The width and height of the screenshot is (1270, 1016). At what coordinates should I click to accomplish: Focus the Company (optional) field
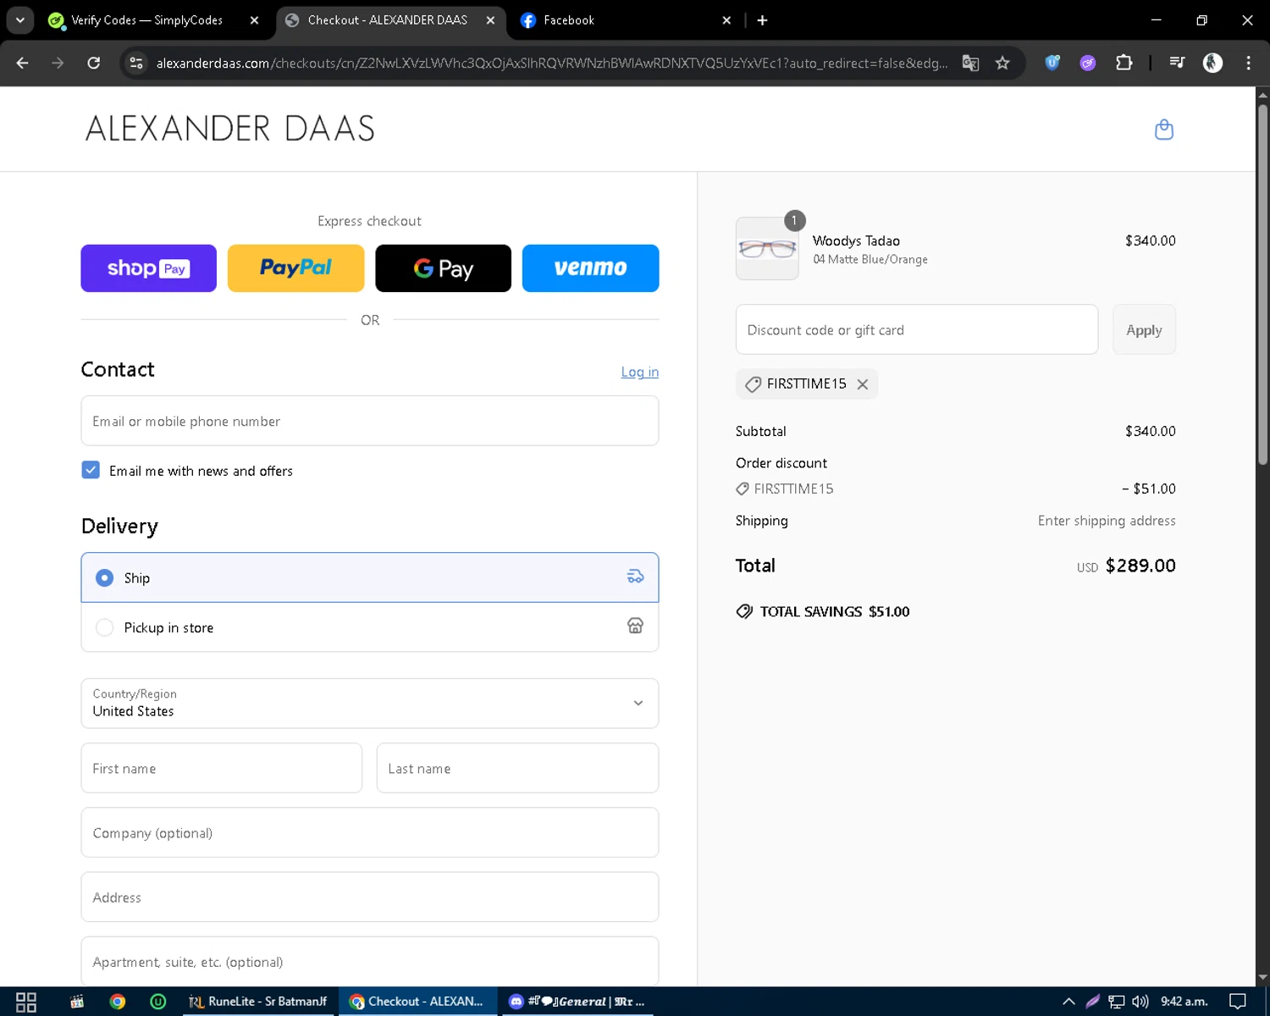click(x=369, y=832)
